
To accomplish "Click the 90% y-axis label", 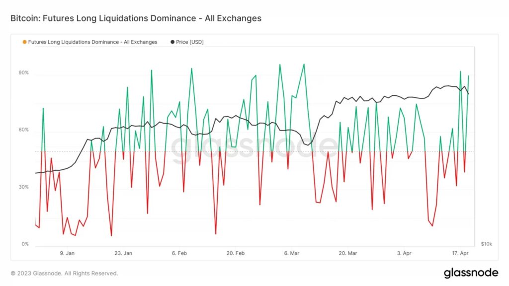I will [x=24, y=73].
